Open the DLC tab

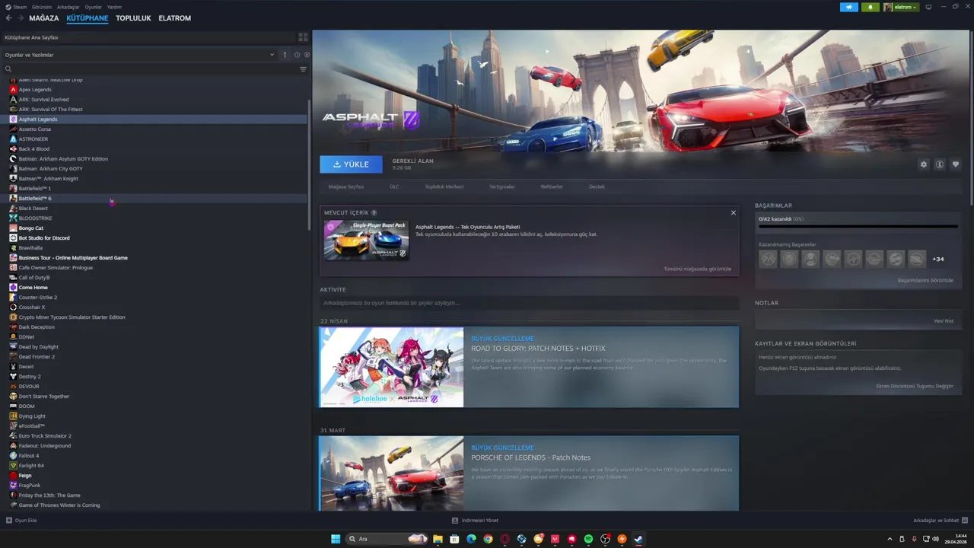point(394,186)
